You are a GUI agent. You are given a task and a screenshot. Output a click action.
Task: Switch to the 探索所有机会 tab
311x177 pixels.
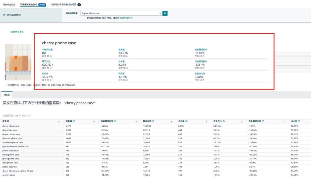tap(9, 5)
